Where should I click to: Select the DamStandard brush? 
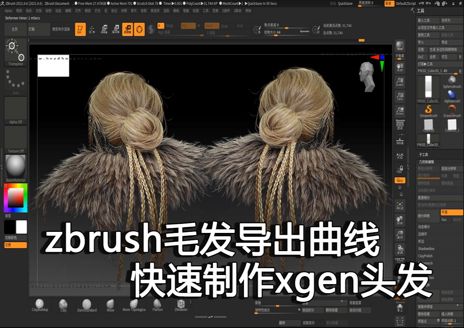point(87,306)
